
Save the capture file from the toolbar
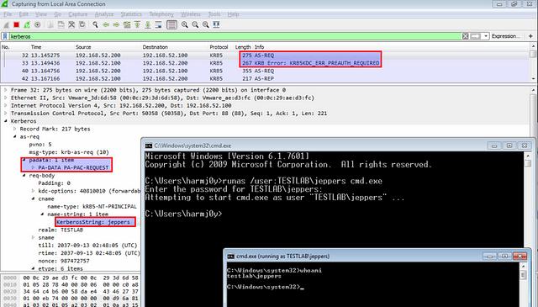click(61, 24)
